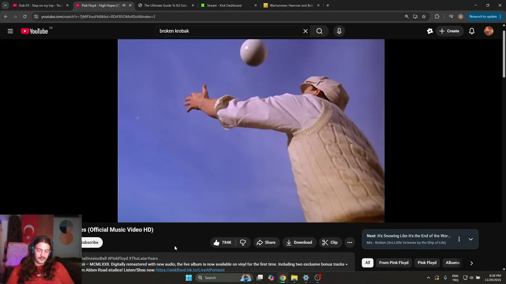Click the Share button

pyautogui.click(x=266, y=243)
